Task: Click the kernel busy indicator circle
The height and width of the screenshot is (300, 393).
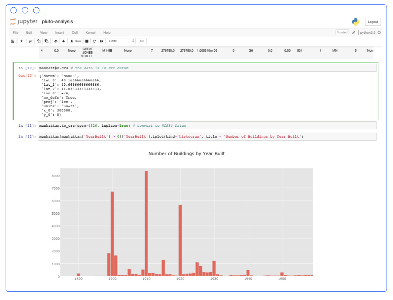Action: pyautogui.click(x=379, y=32)
